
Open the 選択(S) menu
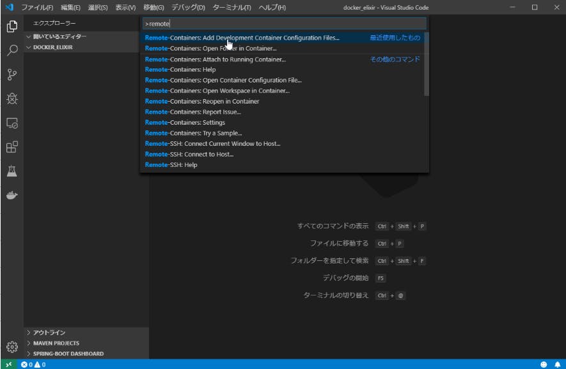98,7
